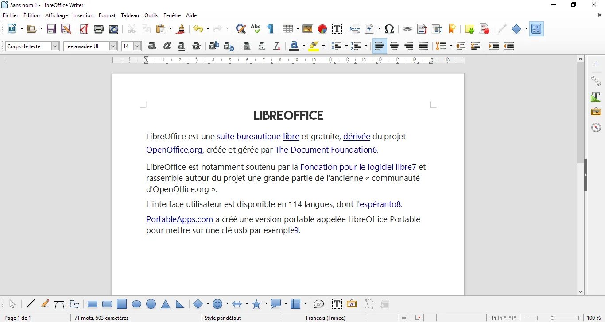Screen dimensions: 605x322
Task: Save the document with the floppy icon
Action: pos(51,29)
